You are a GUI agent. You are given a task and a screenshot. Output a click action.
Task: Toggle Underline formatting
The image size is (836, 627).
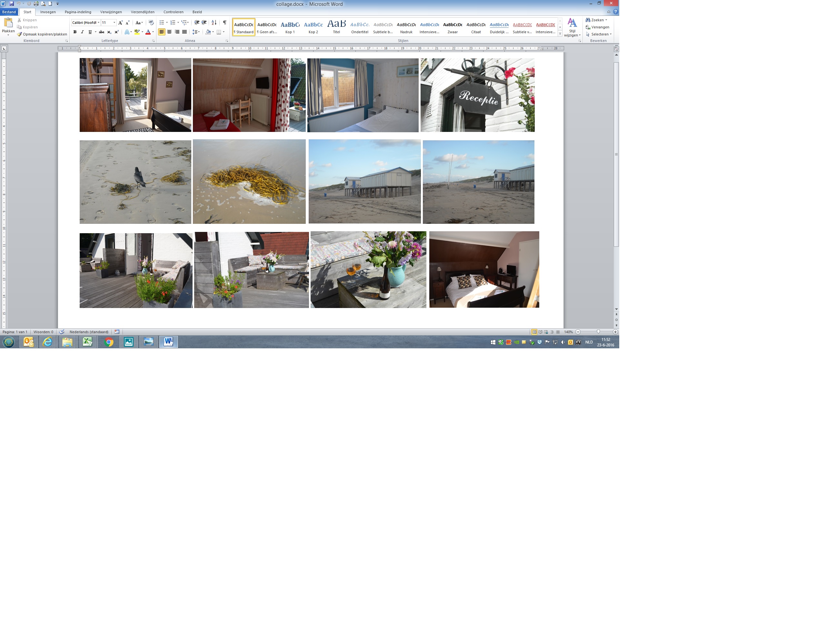(x=90, y=32)
